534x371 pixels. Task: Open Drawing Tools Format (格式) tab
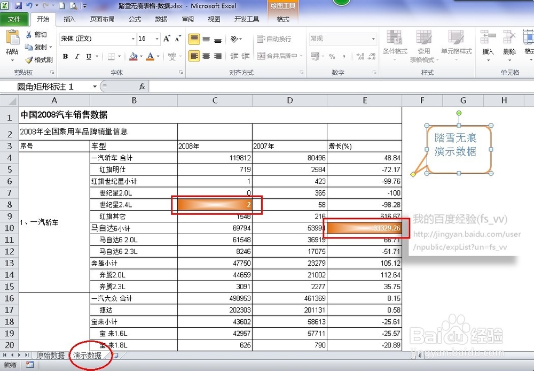pos(283,19)
